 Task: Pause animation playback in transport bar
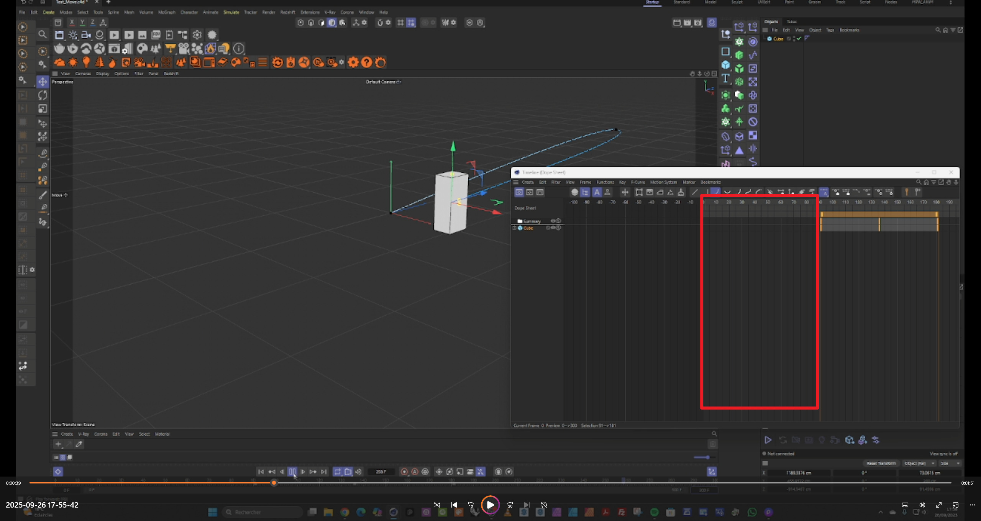(x=292, y=472)
